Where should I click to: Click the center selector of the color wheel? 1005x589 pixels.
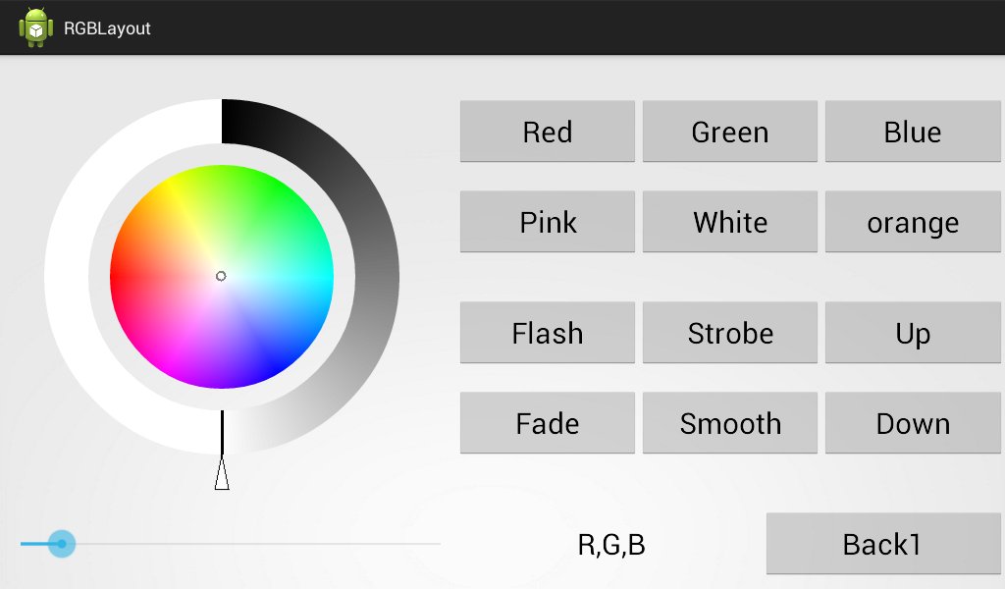pos(222,276)
